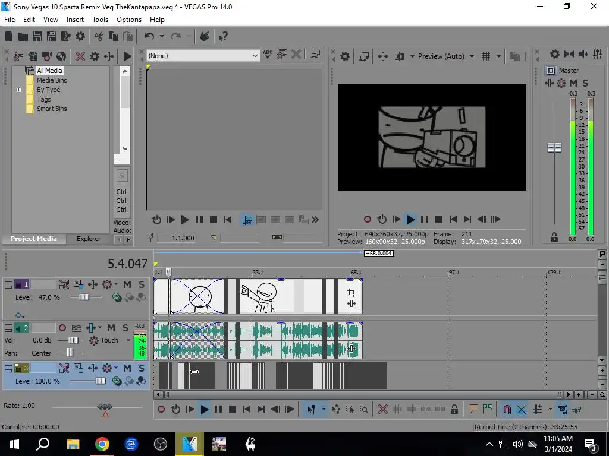The image size is (609, 456).
Task: Click the Master volume fader
Action: coord(555,147)
